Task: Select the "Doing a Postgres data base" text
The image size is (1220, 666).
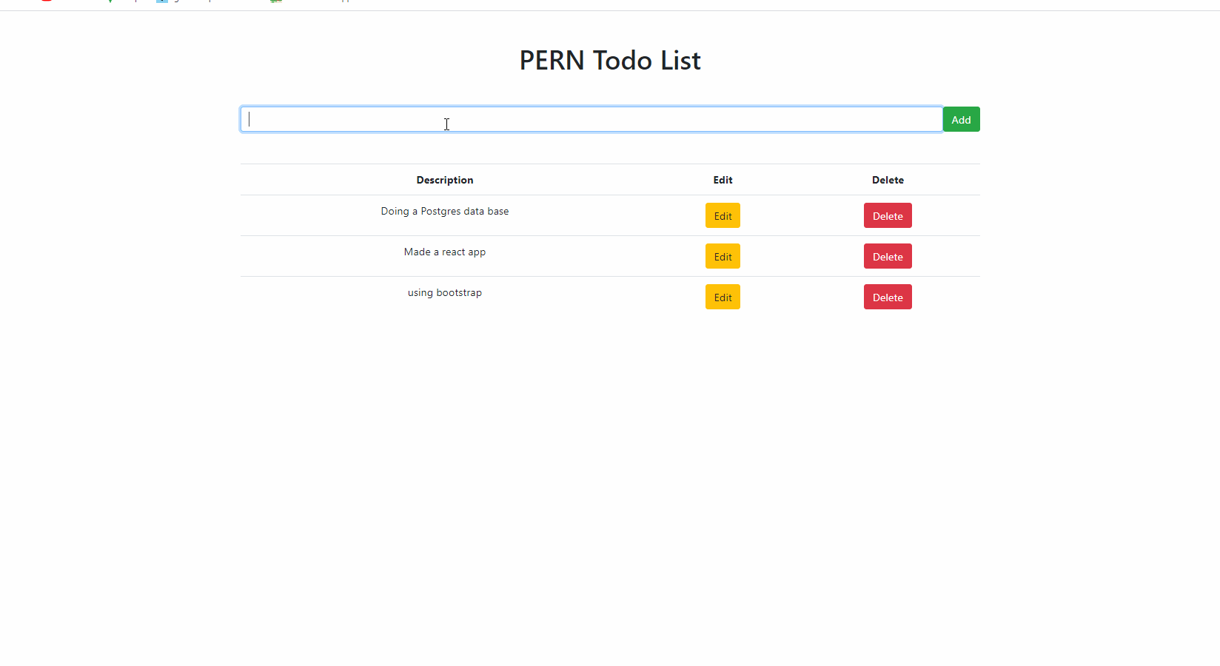Action: point(445,211)
